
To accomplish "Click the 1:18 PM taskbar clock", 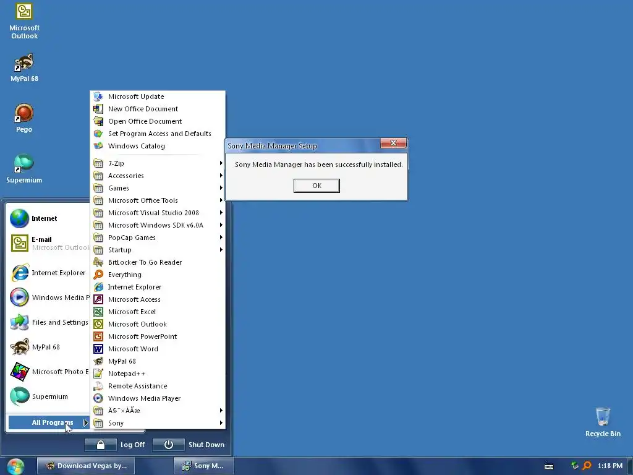I will (610, 466).
